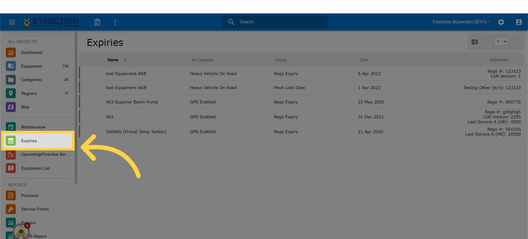
Task: Click the All Category column header
Action: (202, 60)
